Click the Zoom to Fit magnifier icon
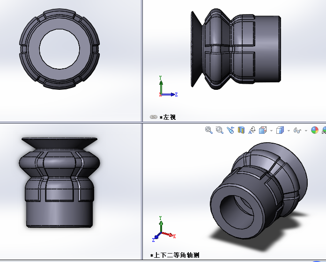This screenshot has width=326, height=262. coord(209,130)
